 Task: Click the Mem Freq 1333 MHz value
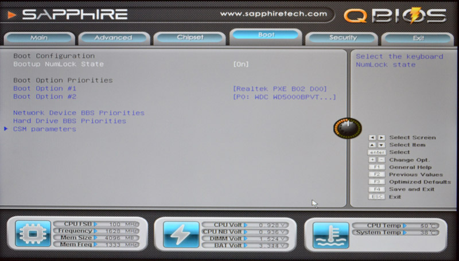[x=121, y=244]
